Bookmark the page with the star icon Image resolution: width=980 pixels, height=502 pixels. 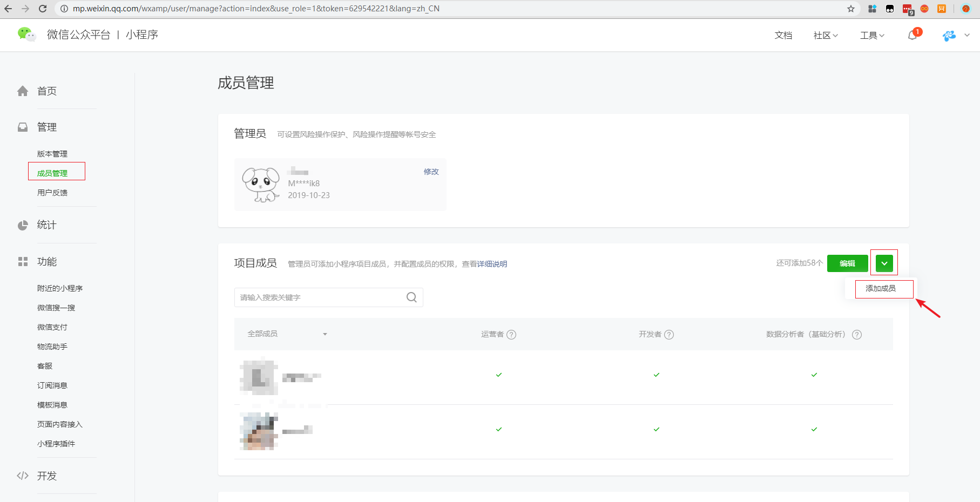851,9
